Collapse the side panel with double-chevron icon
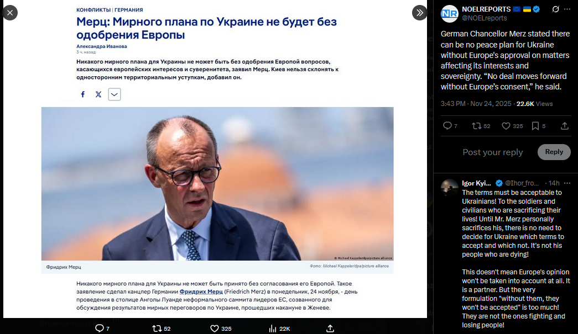The width and height of the screenshot is (578, 334). click(419, 13)
